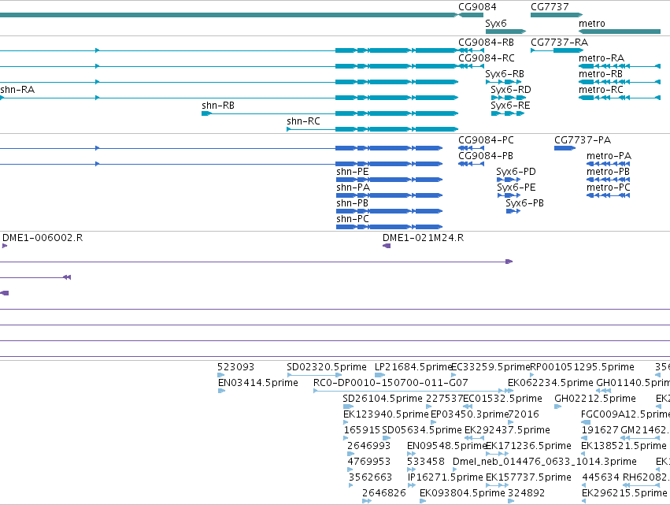Click the shn-RA transcript label
Viewport: 670px width, 505px height.
click(x=17, y=90)
